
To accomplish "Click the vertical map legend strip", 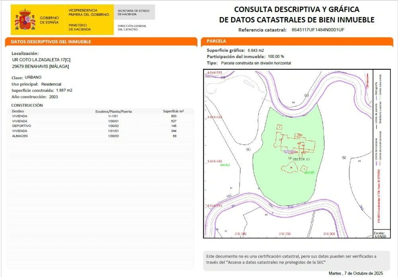I will tap(382, 150).
